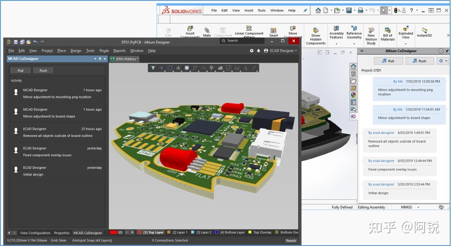The width and height of the screenshot is (451, 246).
Task: Toggle the SolidWorks menu bar pin
Action: [305, 10]
